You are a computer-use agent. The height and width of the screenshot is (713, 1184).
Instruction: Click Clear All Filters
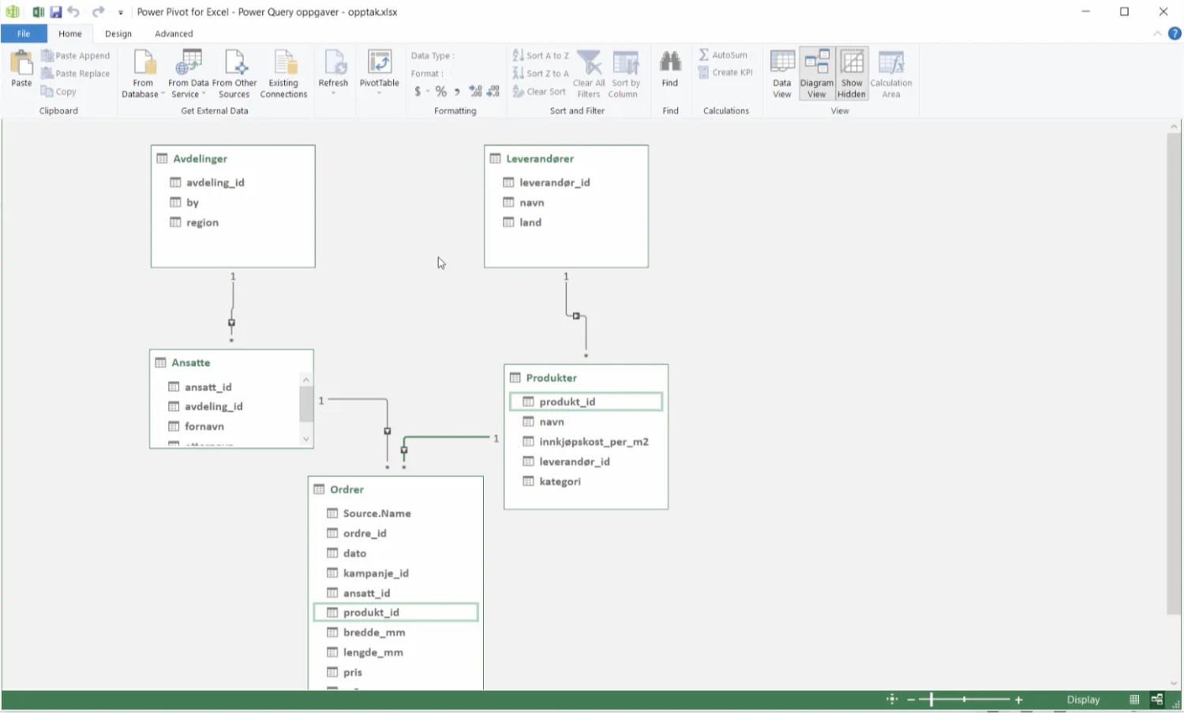[x=589, y=73]
